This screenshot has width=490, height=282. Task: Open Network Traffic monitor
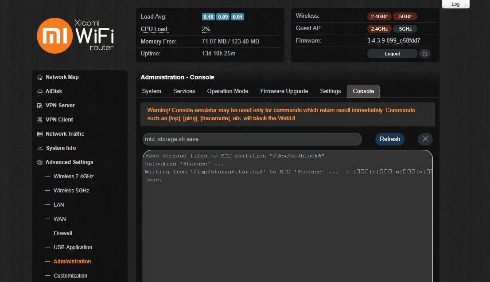pos(39,133)
